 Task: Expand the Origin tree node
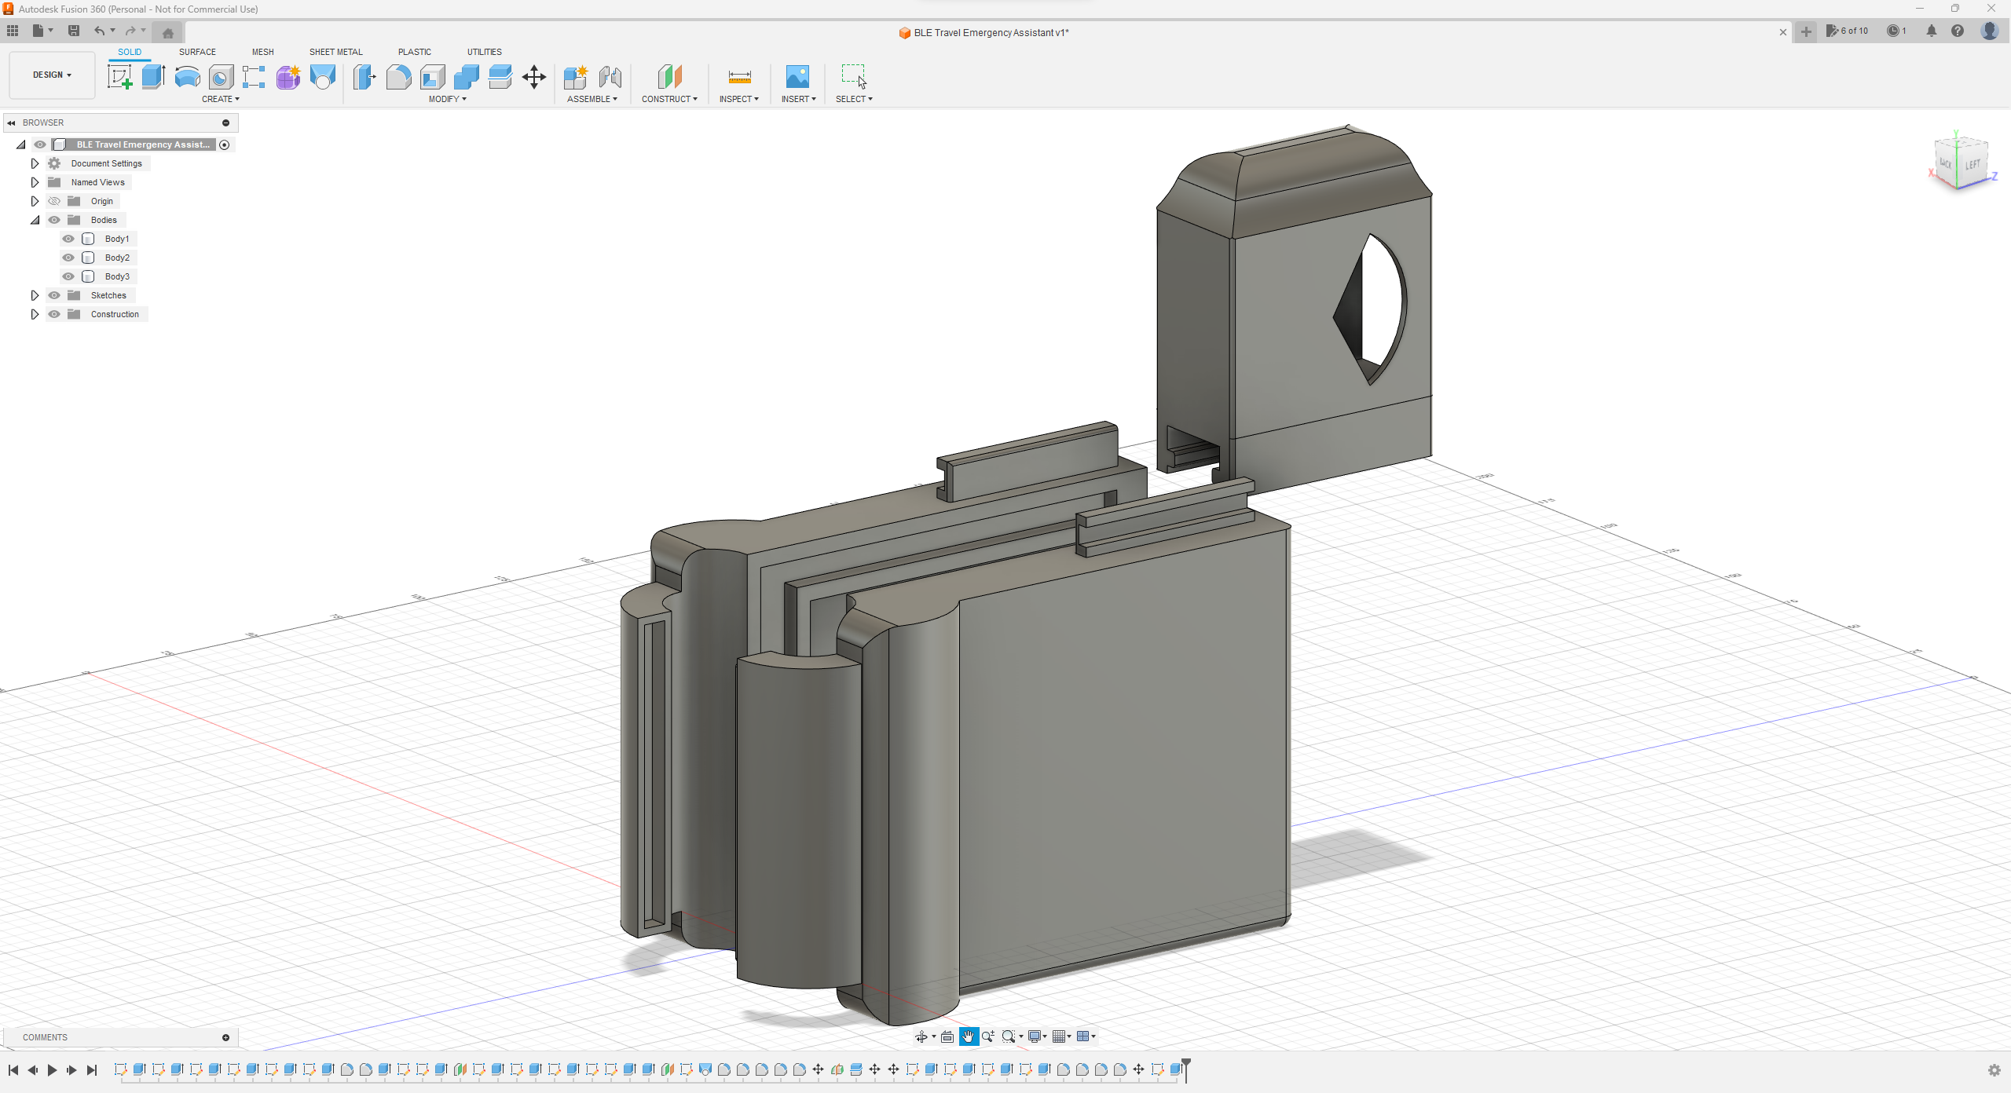click(34, 200)
